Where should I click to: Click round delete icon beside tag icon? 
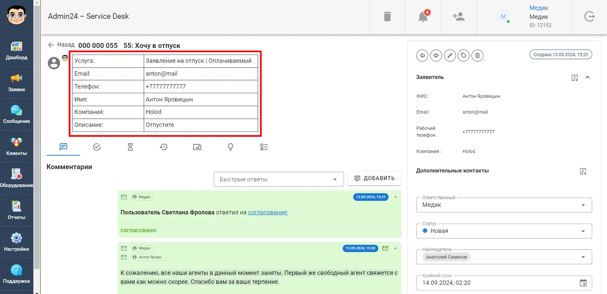(477, 56)
